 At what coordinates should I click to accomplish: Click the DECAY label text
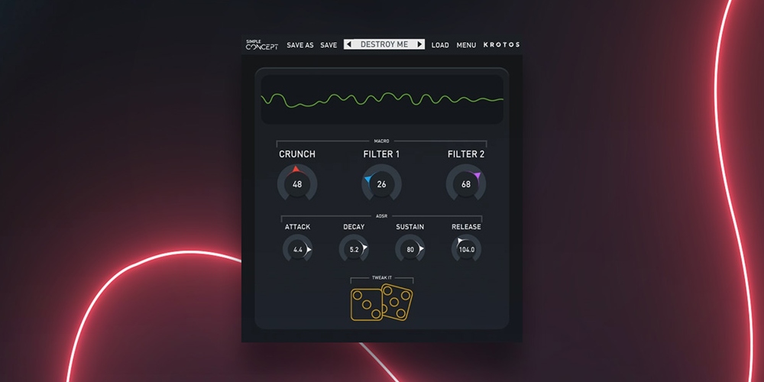(x=354, y=227)
